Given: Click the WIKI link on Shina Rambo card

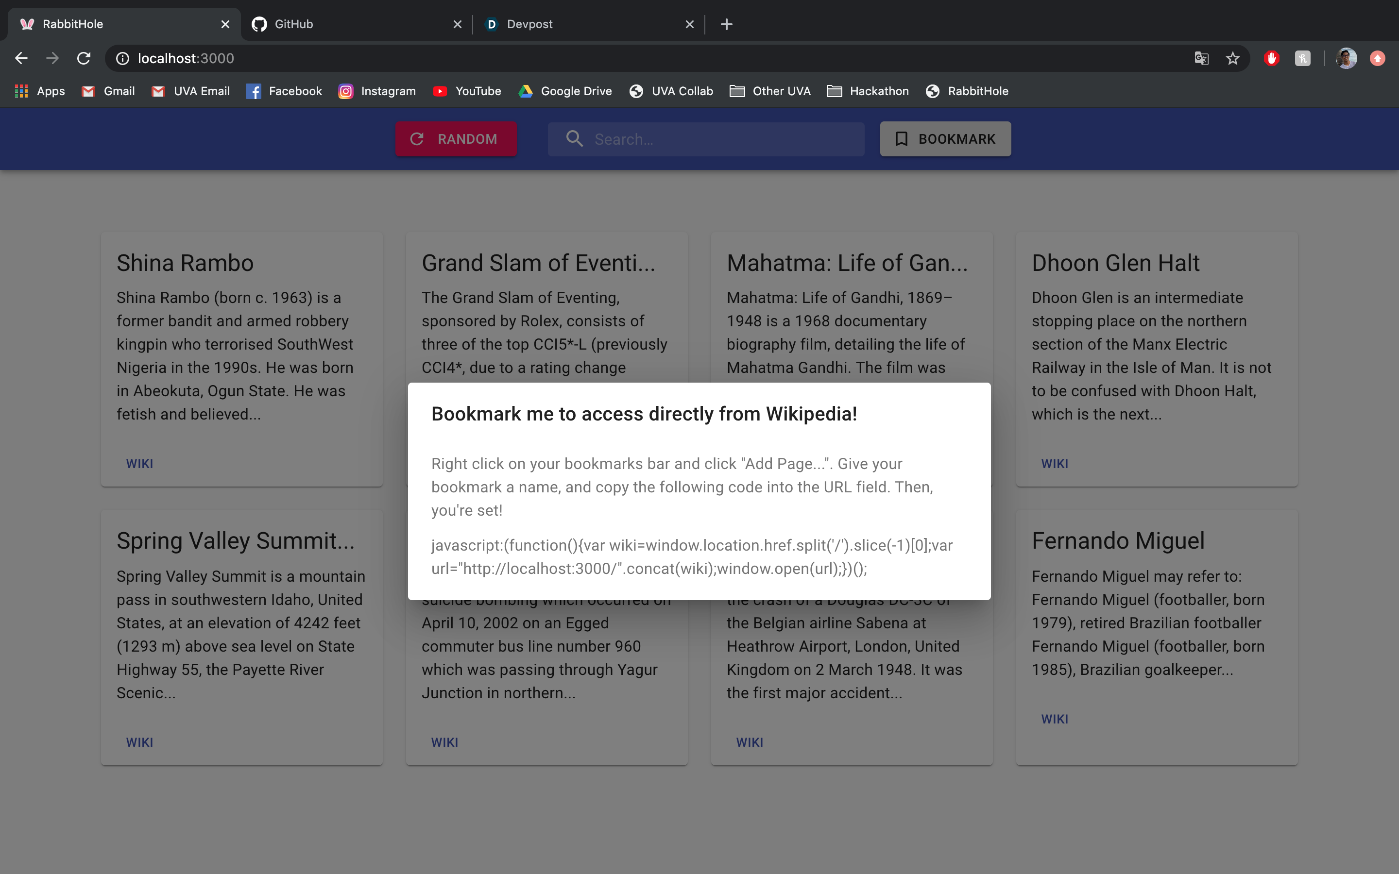Looking at the screenshot, I should [x=139, y=464].
